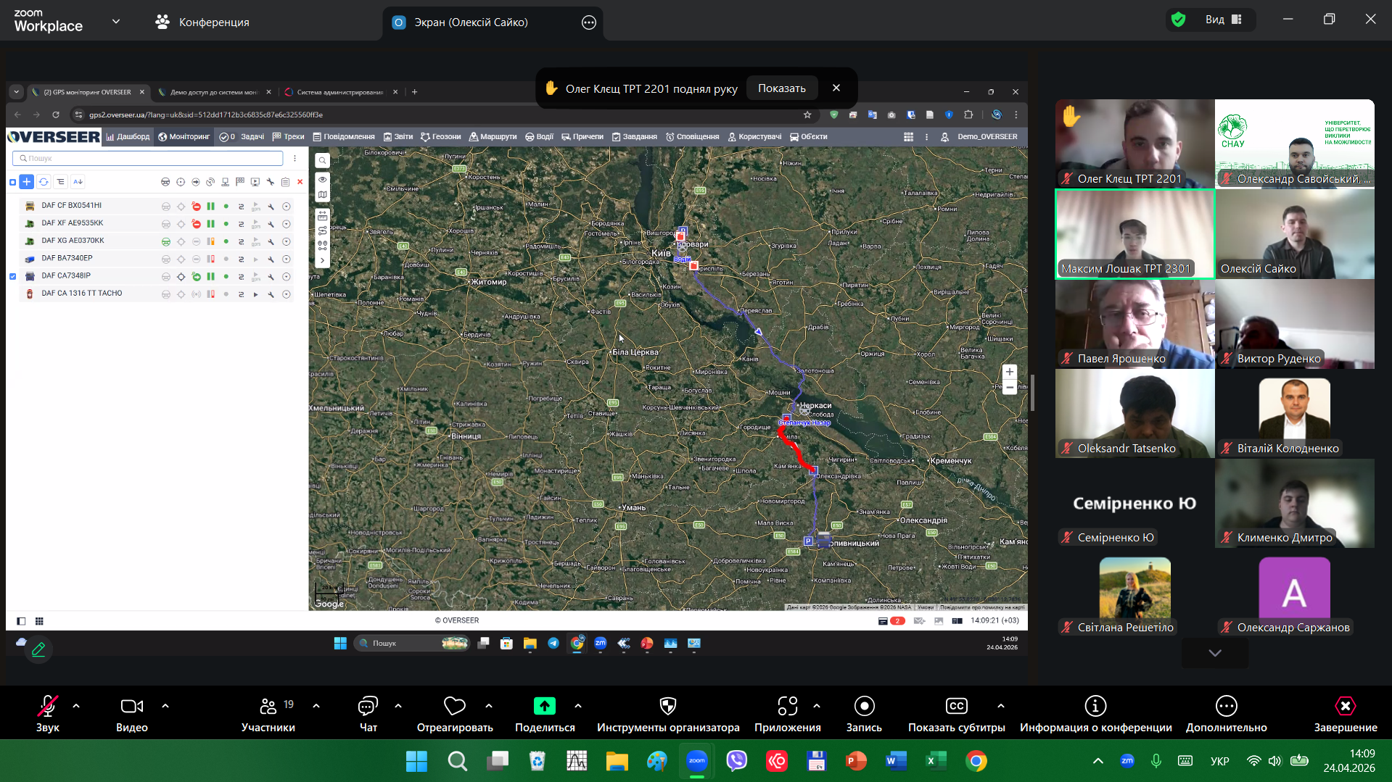Open the Маршрути menu item
1392x782 pixels.
(493, 137)
